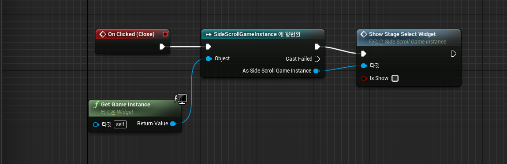Click the Get Game Instance node title
This screenshot has height=164, width=507.
tap(126, 104)
